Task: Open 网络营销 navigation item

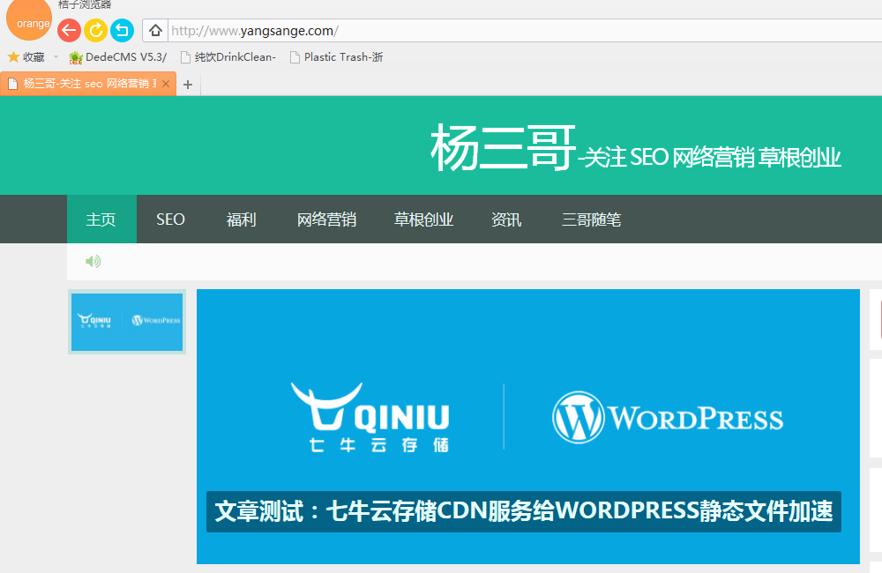Action: coord(327,220)
